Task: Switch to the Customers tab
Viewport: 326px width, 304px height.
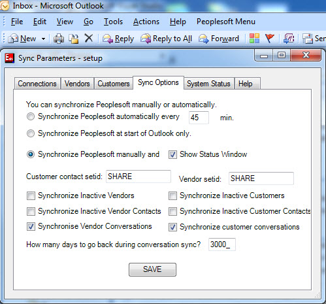Action: coord(114,84)
